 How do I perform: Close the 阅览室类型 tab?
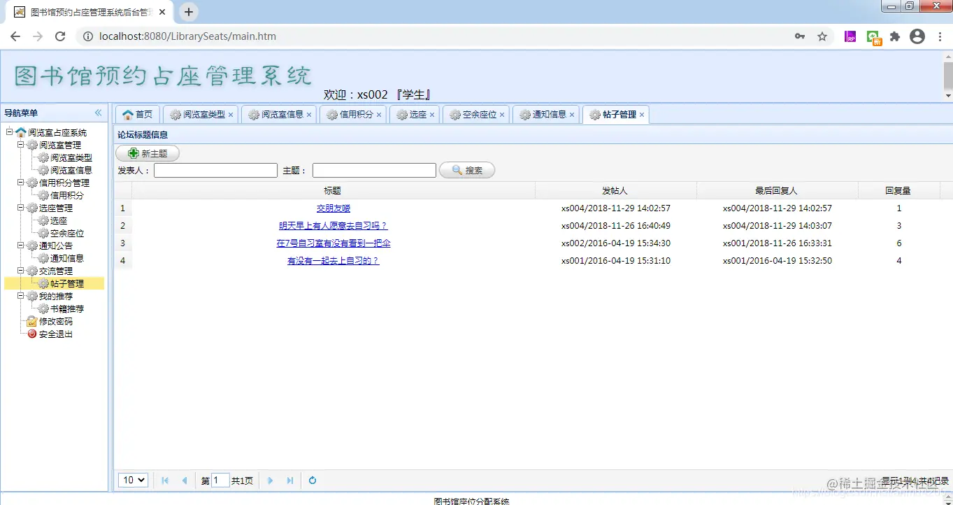pos(231,115)
